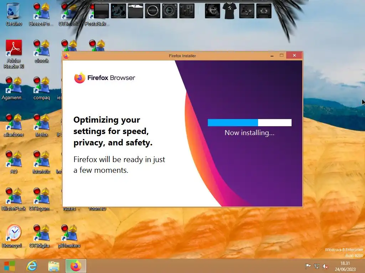
Task: Select the Firefox Installer taskbar button
Action: click(x=76, y=266)
